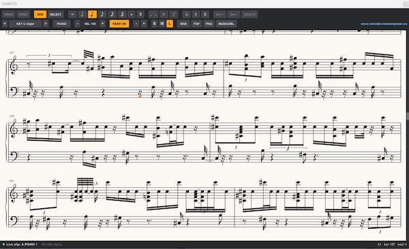Click the tr trill icon
The height and width of the screenshot is (249, 409).
164,14
